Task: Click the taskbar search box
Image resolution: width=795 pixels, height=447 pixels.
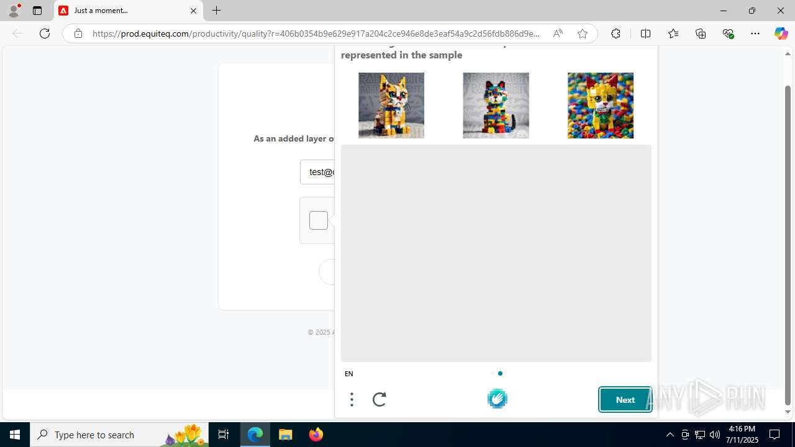Action: tap(119, 435)
